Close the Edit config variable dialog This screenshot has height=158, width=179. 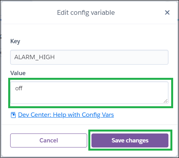click(167, 12)
